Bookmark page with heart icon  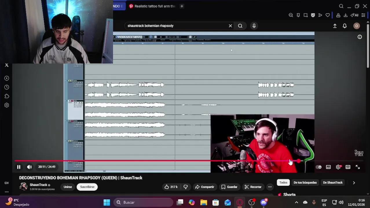pyautogui.click(x=327, y=15)
